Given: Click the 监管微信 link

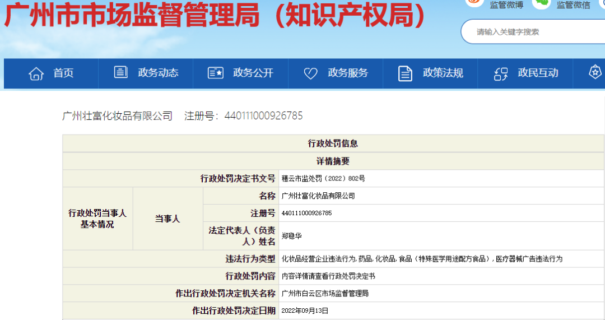Looking at the screenshot, I should 574,4.
